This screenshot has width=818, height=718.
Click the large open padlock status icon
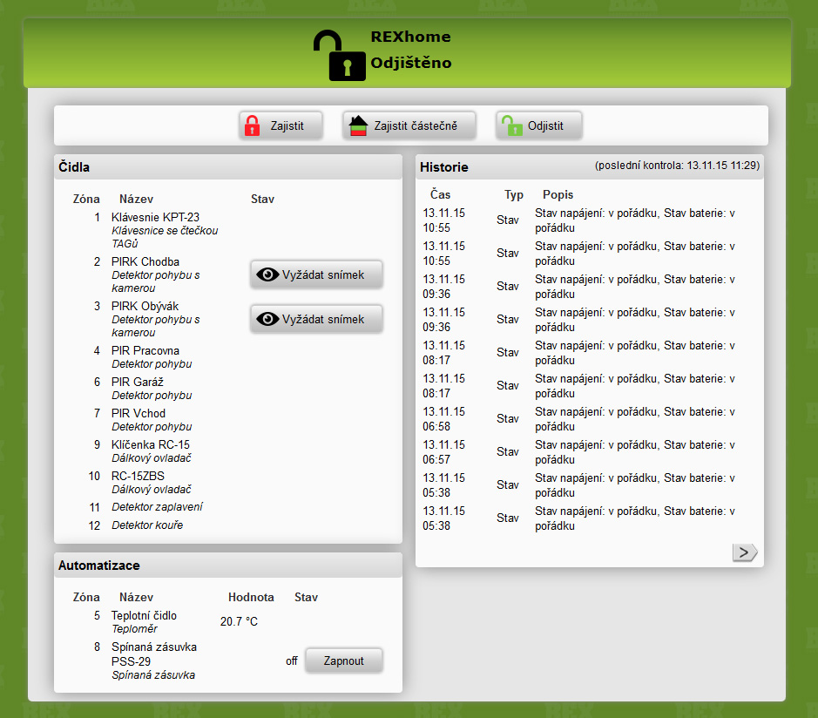click(340, 56)
